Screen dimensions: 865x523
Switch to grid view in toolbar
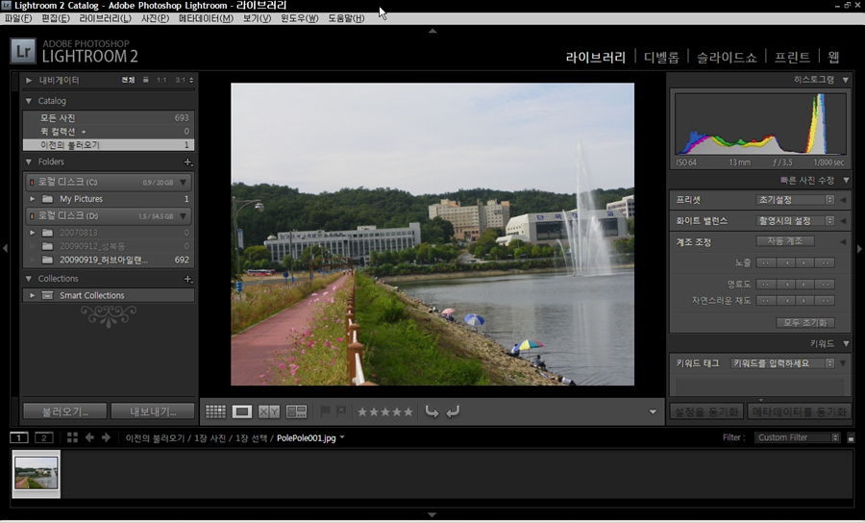pyautogui.click(x=215, y=411)
